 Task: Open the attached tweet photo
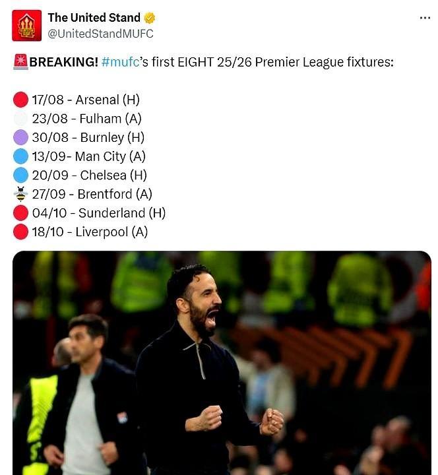pyautogui.click(x=222, y=363)
